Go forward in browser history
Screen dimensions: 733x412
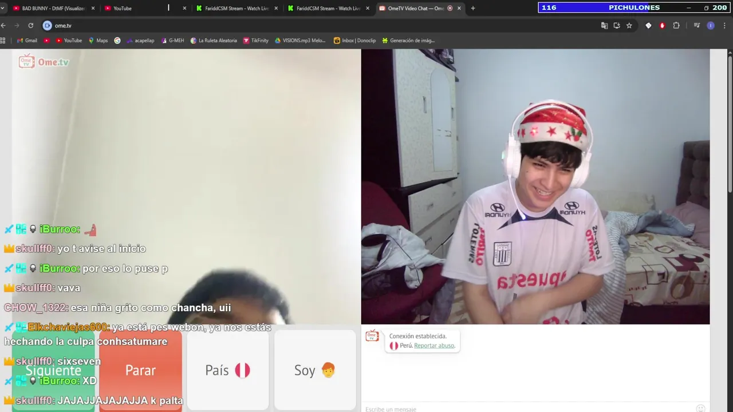point(17,25)
